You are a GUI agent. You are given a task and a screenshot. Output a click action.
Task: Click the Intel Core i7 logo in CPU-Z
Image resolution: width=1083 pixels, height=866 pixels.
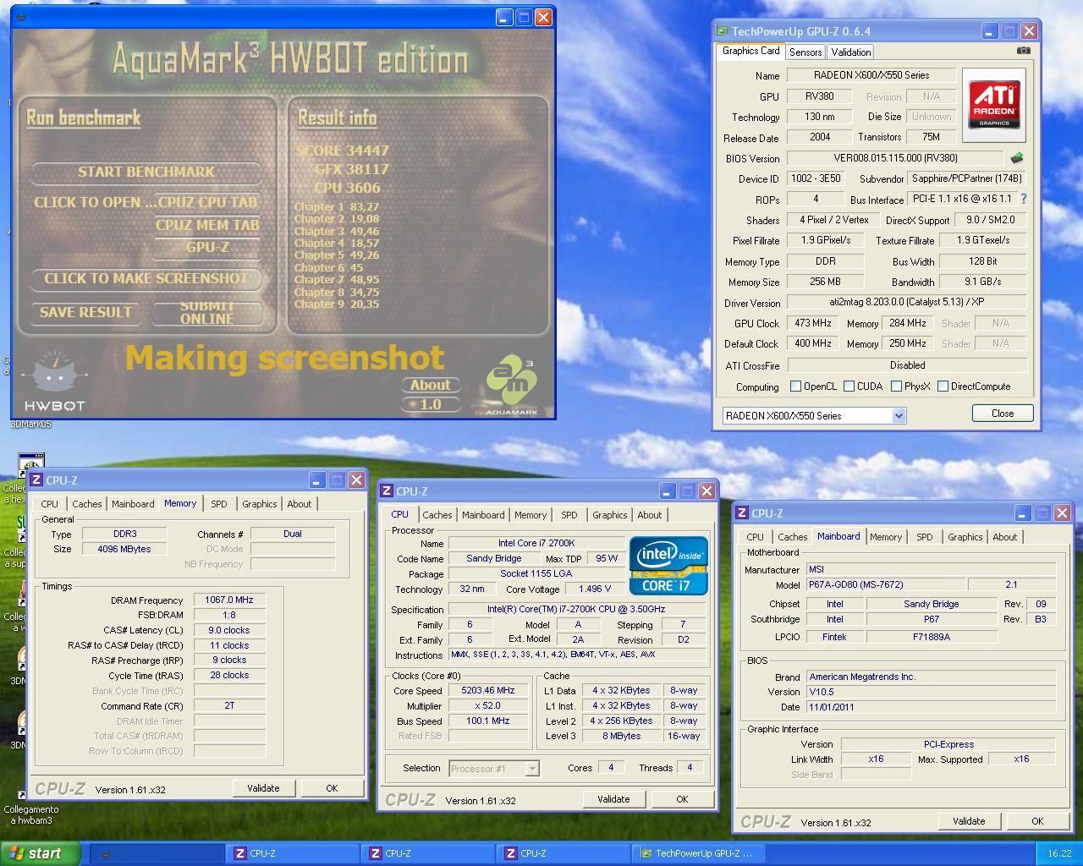tap(668, 565)
